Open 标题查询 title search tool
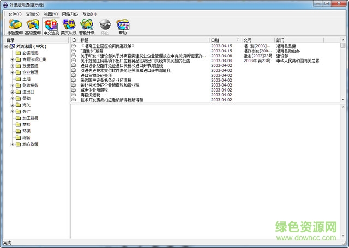Image resolution: width=349 pixels, height=248 pixels. point(15,27)
